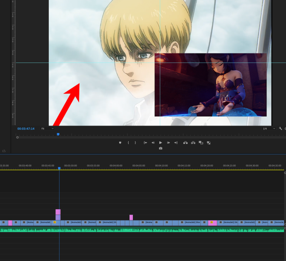Click the Add Marker button
The height and width of the screenshot is (261, 286).
(120, 143)
